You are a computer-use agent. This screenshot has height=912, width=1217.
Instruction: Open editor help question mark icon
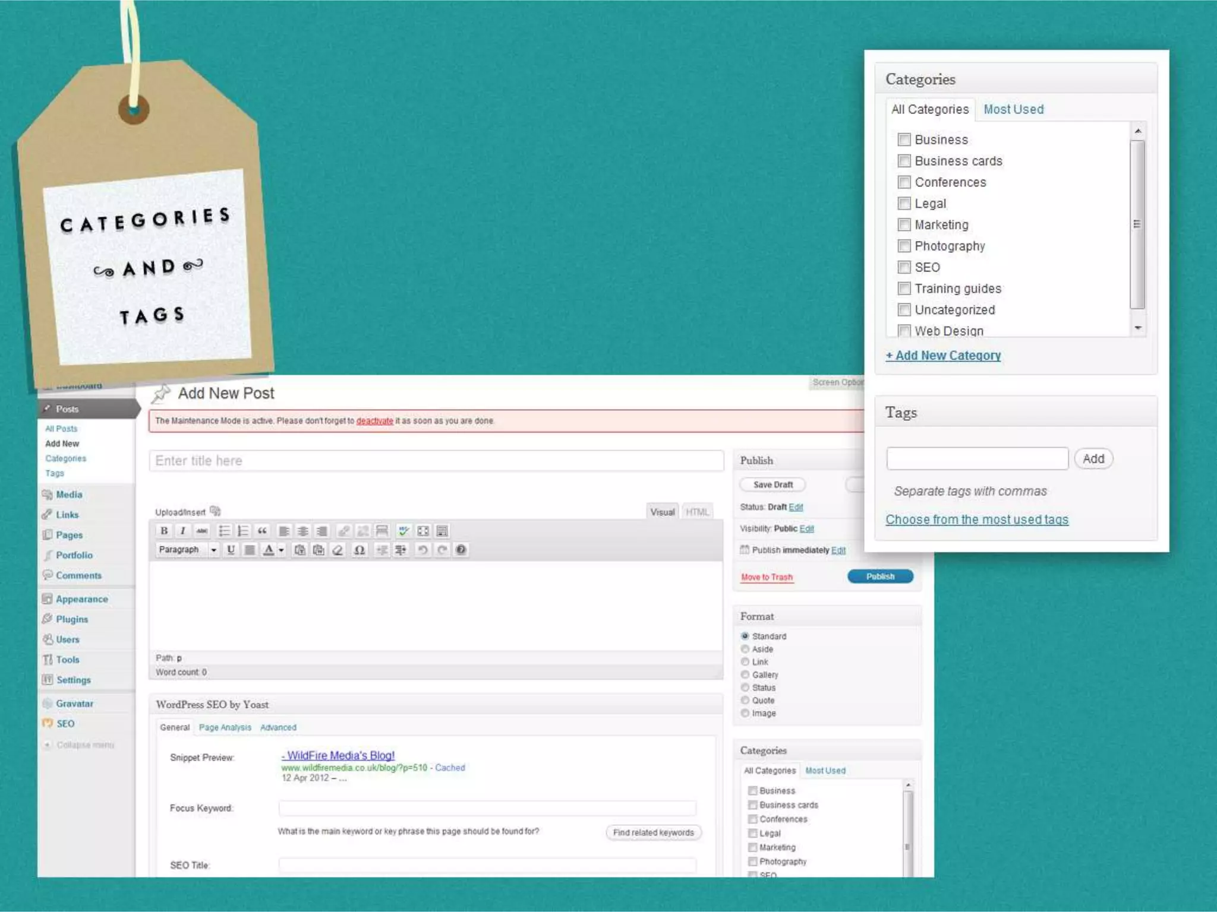click(461, 550)
